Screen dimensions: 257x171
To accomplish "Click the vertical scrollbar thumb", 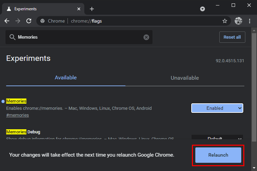I will point(254,88).
